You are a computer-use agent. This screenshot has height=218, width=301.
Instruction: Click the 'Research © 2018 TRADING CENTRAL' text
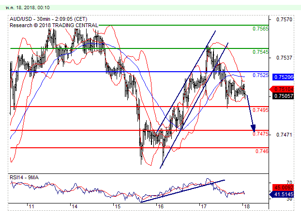click(54, 25)
